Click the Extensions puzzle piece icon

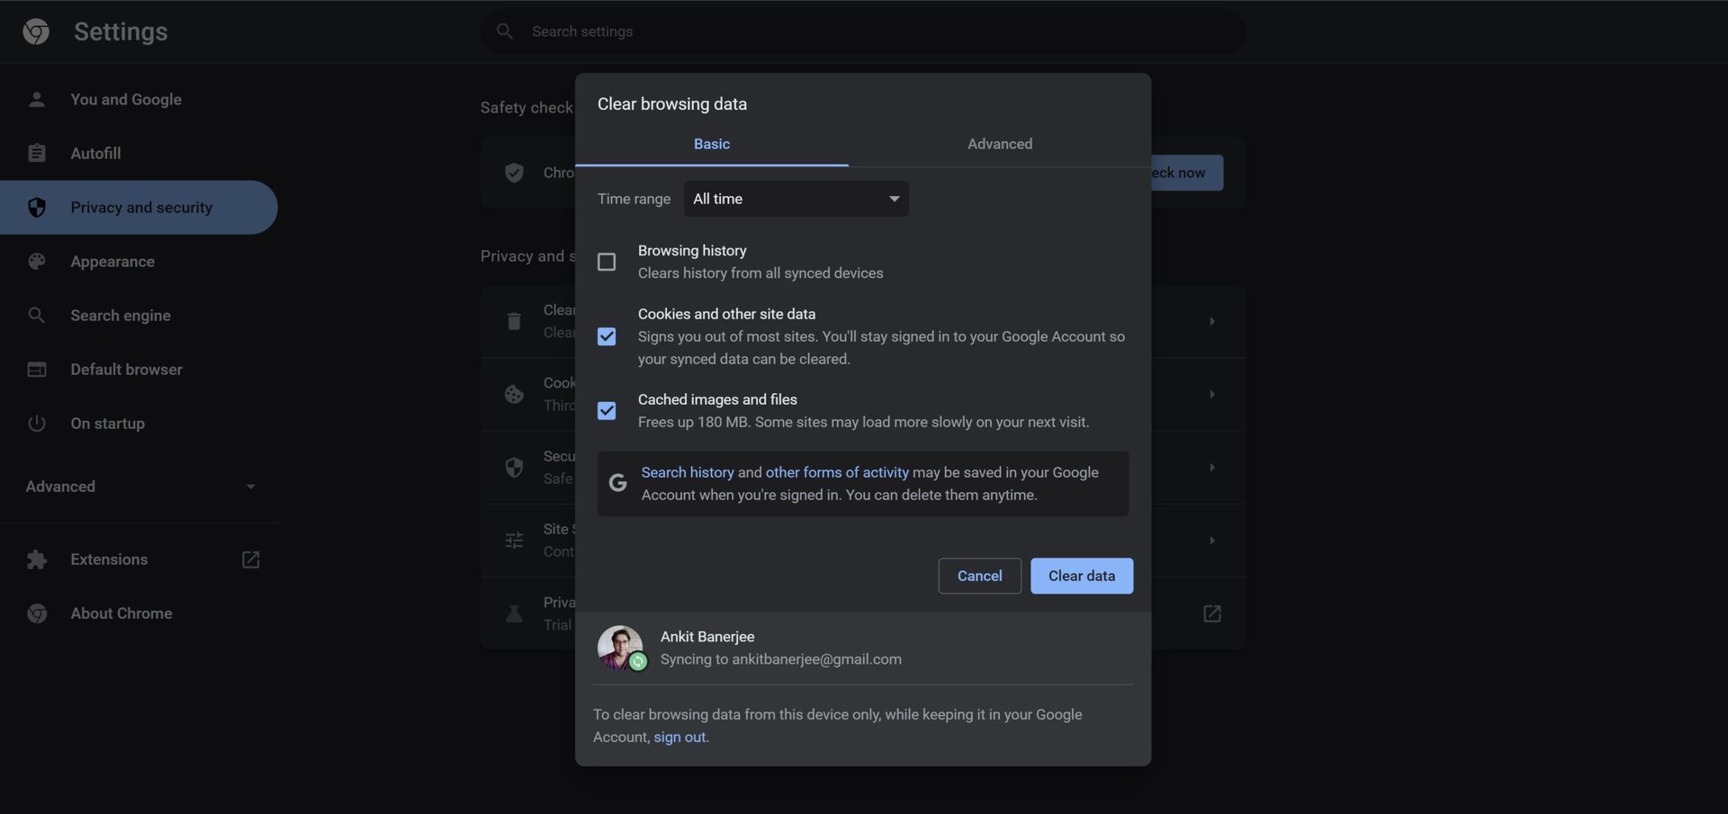pos(37,559)
